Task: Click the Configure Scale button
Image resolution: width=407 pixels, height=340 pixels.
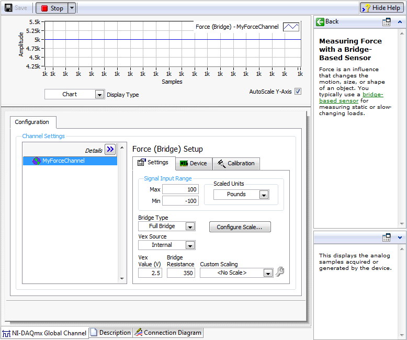Action: pyautogui.click(x=240, y=227)
